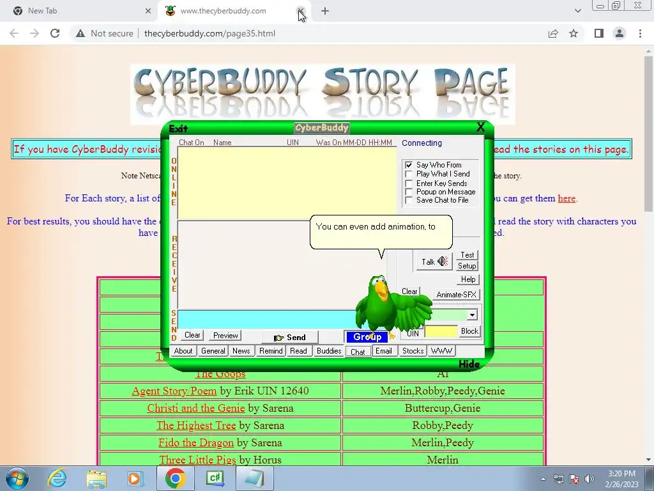Switch to the Buddies tab
This screenshot has width=654, height=491.
click(x=329, y=351)
